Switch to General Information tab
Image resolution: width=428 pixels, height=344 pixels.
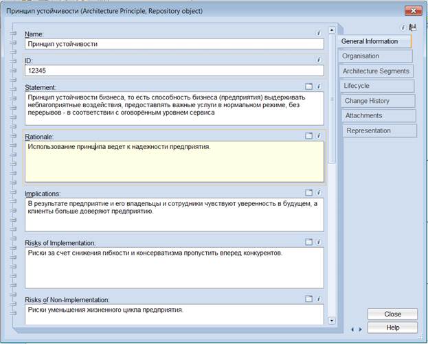pyautogui.click(x=374, y=41)
